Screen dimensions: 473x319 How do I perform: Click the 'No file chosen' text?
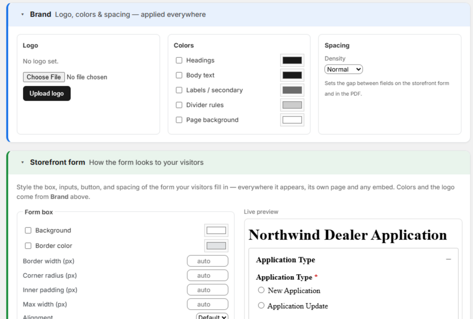point(87,77)
